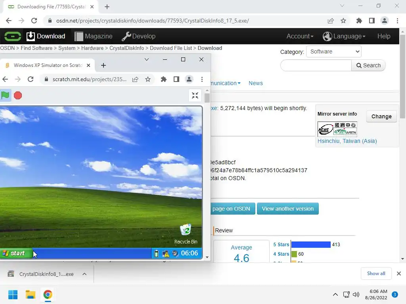The width and height of the screenshot is (406, 304).
Task: Bookmark the Scratch page with star icon
Action: click(148, 79)
